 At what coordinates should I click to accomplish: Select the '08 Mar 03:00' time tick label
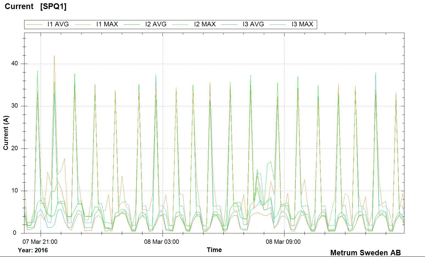pyautogui.click(x=161, y=242)
